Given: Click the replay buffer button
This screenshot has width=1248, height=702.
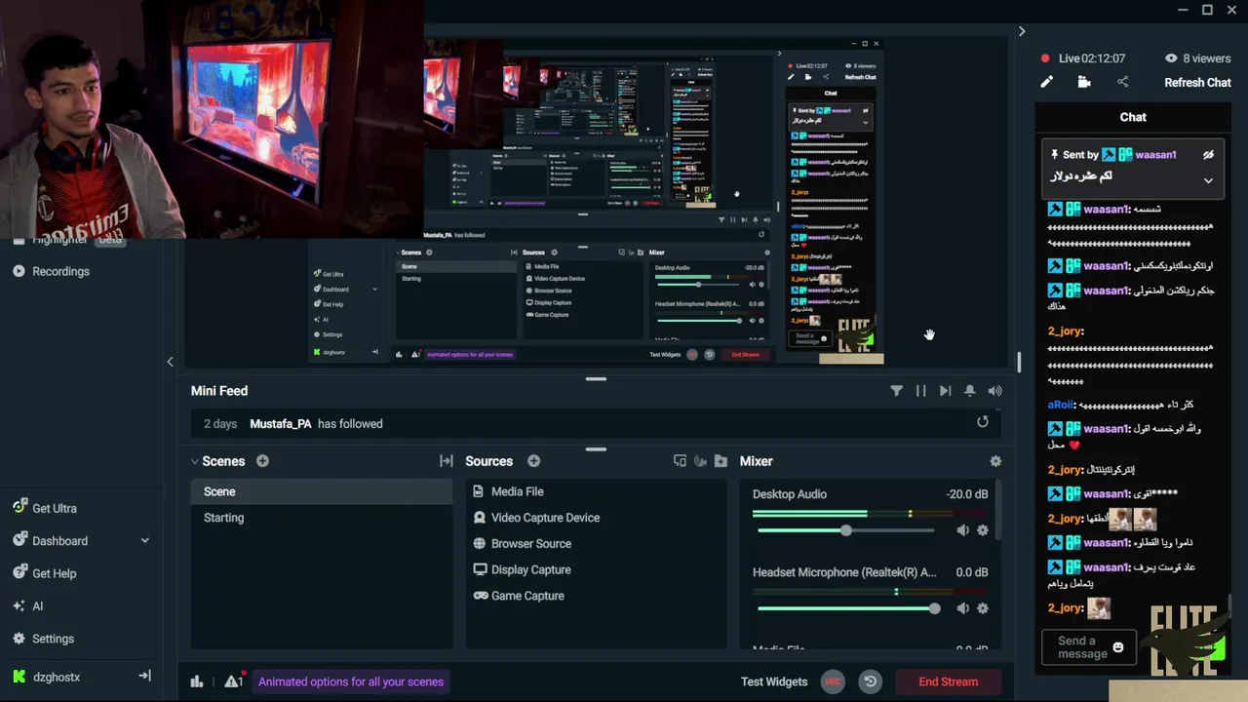Looking at the screenshot, I should coord(870,682).
